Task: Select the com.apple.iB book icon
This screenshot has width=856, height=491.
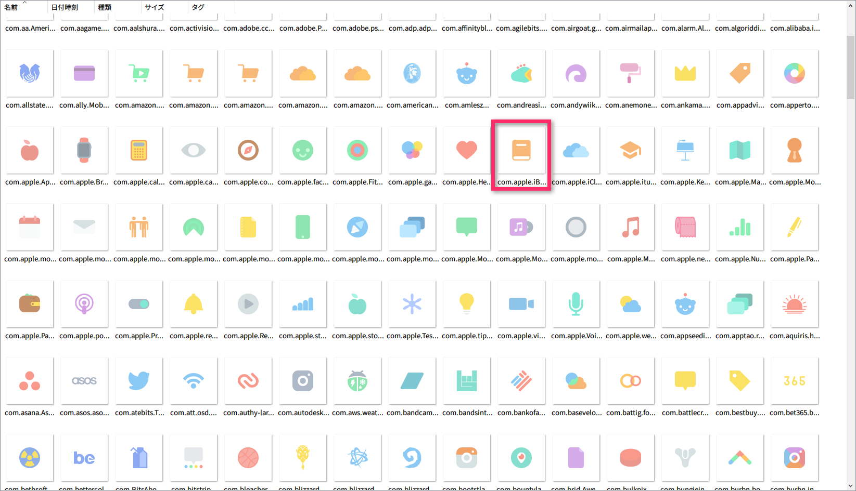Action: pyautogui.click(x=521, y=150)
